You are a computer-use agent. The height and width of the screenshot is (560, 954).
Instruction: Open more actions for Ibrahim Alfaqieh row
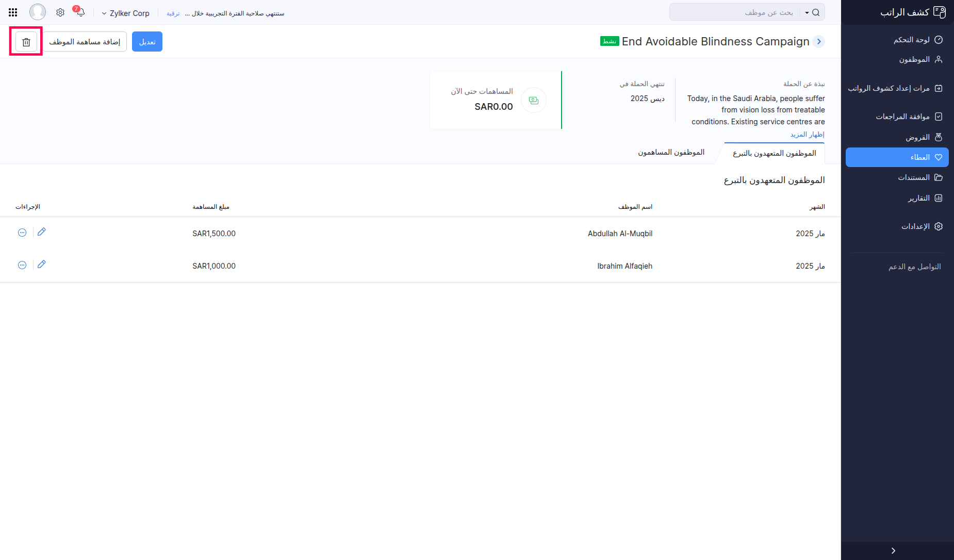(x=22, y=265)
